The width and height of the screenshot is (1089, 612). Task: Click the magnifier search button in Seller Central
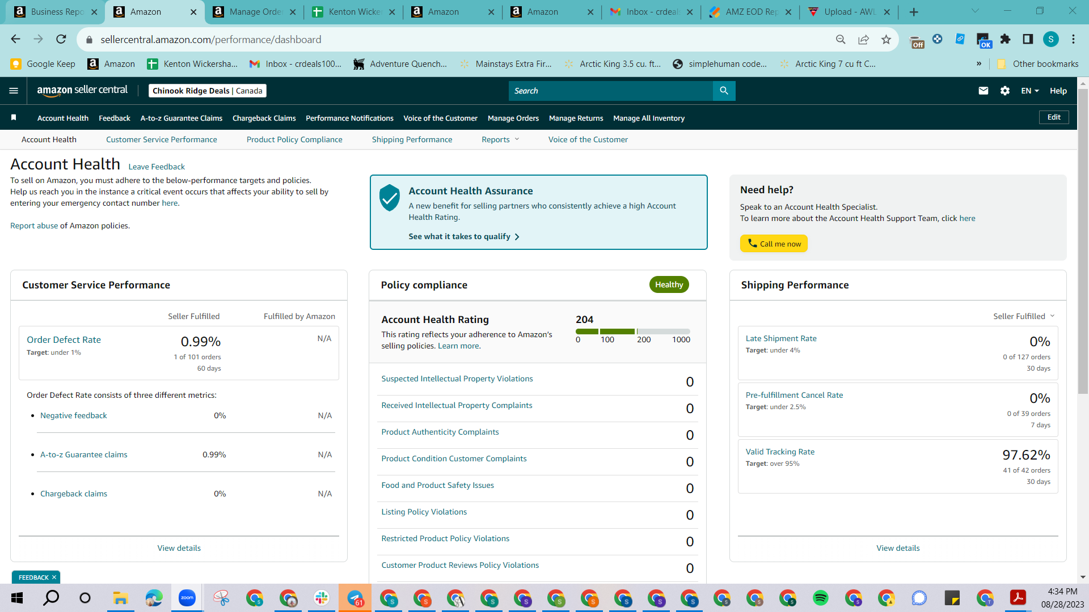(724, 91)
